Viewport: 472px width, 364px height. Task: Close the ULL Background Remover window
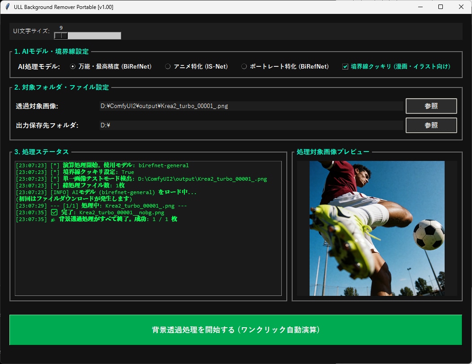461,7
